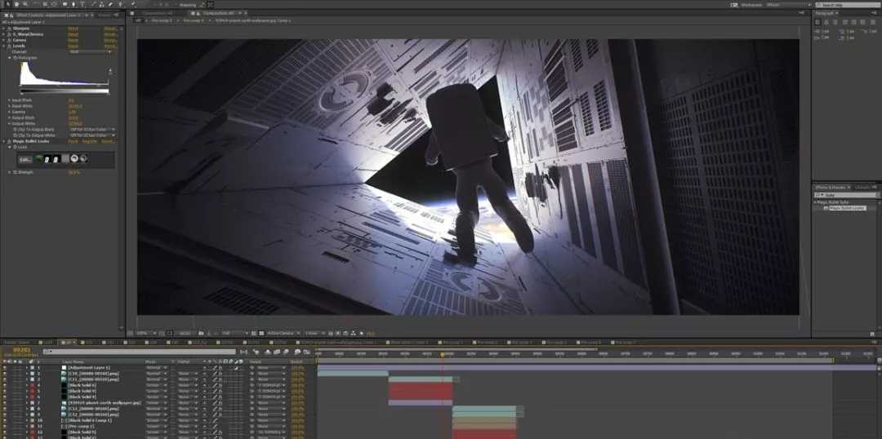
Task: Select the Hand tool in the toolbar
Action: tap(17, 4)
